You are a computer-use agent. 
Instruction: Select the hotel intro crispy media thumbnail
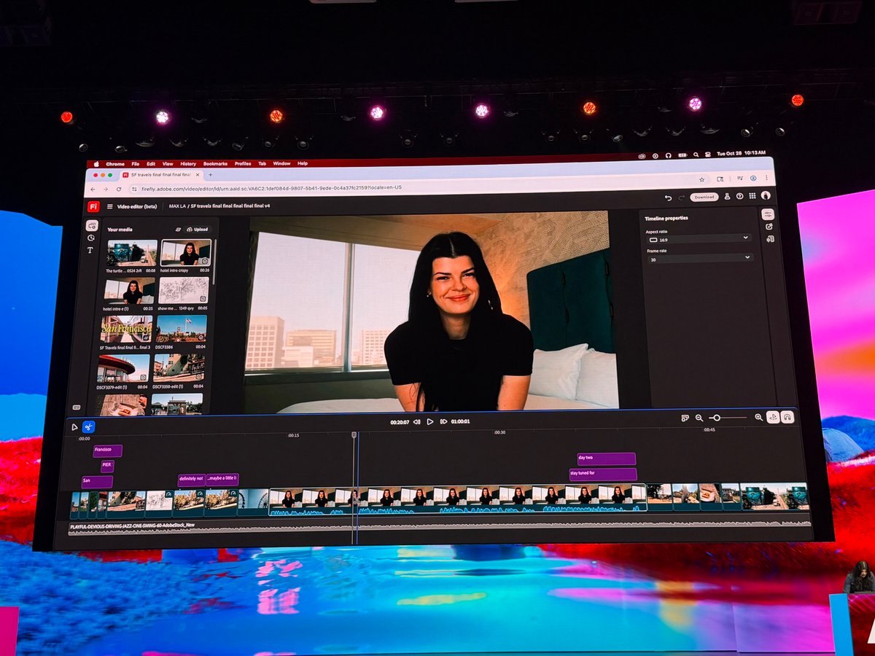[x=185, y=252]
